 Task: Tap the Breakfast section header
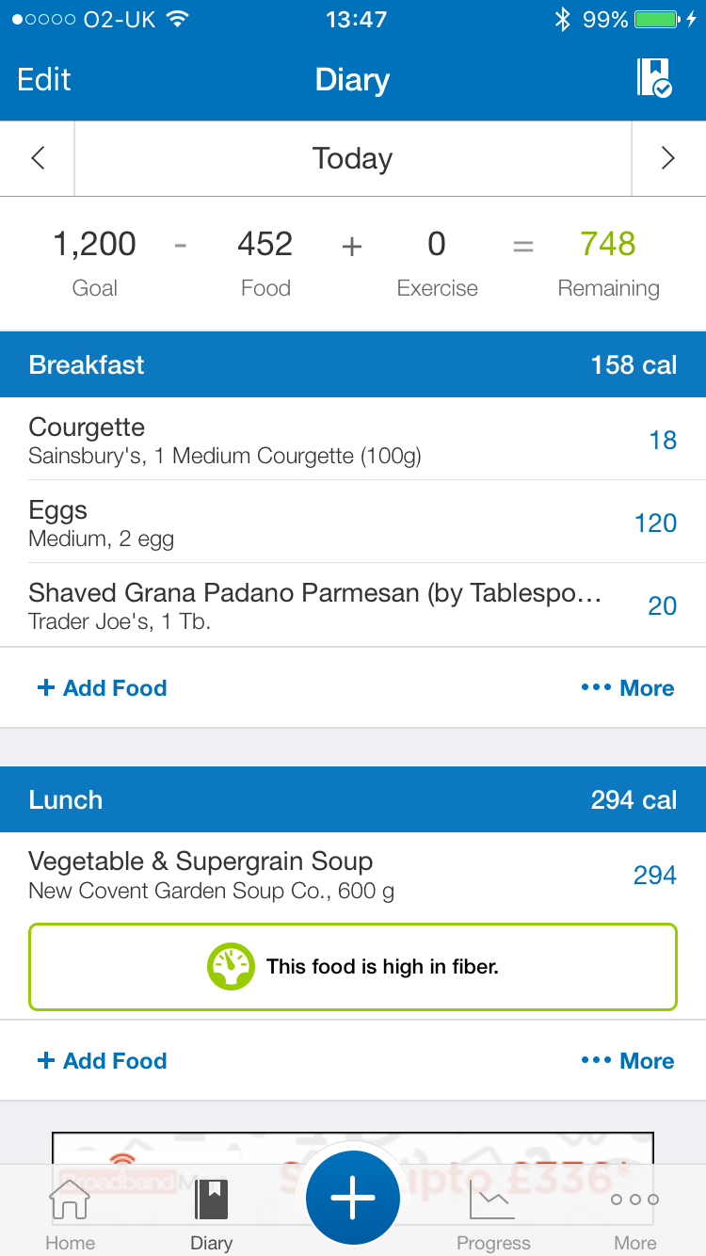coord(352,364)
